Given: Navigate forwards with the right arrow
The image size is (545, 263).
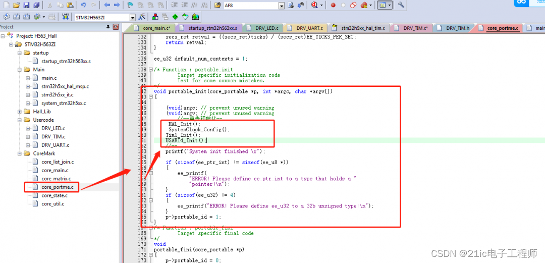Looking at the screenshot, I should 117,5.
